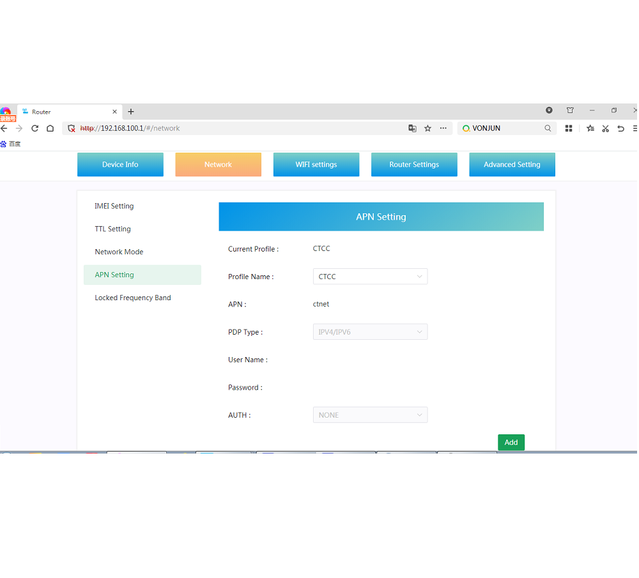
Task: Open Network Mode in sidebar
Action: pyautogui.click(x=119, y=252)
